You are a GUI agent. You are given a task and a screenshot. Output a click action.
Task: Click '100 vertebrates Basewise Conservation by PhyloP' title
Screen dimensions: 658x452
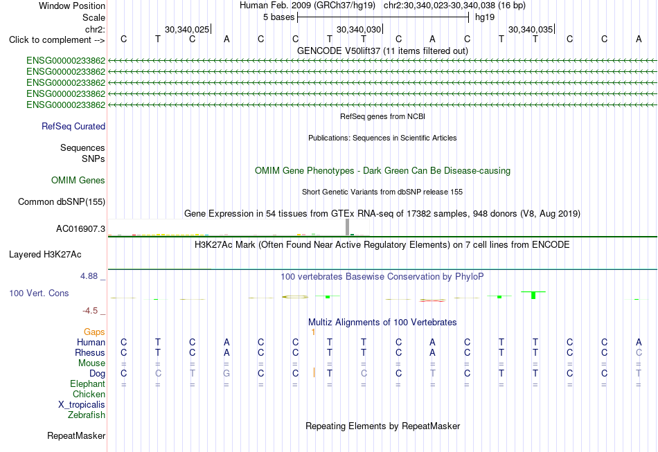(382, 276)
